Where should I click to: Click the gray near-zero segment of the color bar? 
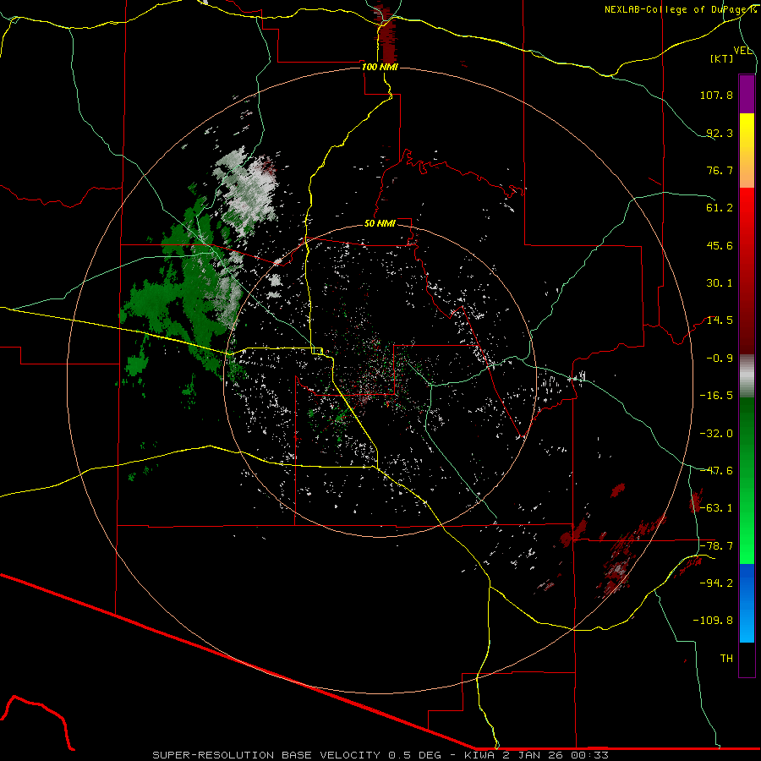pyautogui.click(x=747, y=375)
